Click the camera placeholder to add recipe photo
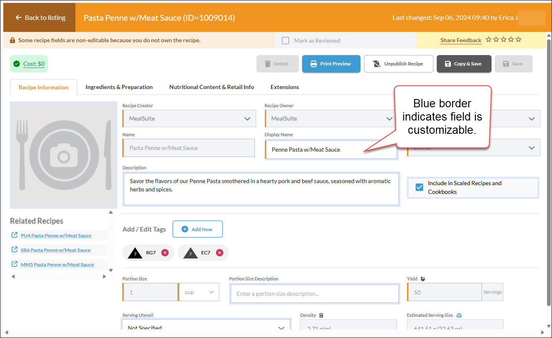The image size is (552, 338). [63, 155]
